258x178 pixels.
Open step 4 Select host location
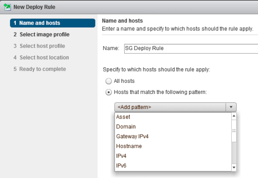[41, 57]
